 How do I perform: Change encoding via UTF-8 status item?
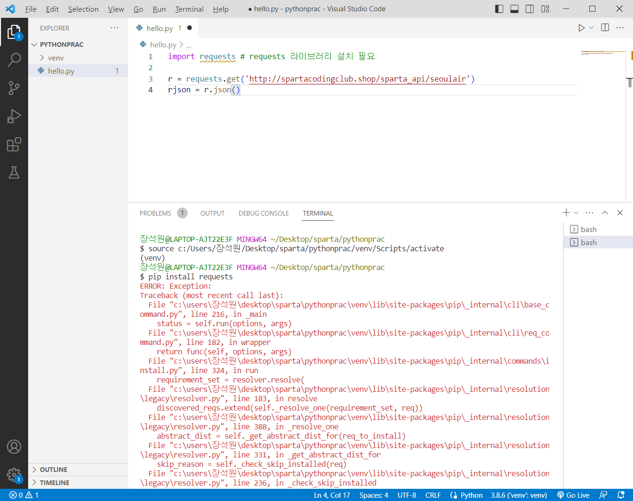pos(407,495)
